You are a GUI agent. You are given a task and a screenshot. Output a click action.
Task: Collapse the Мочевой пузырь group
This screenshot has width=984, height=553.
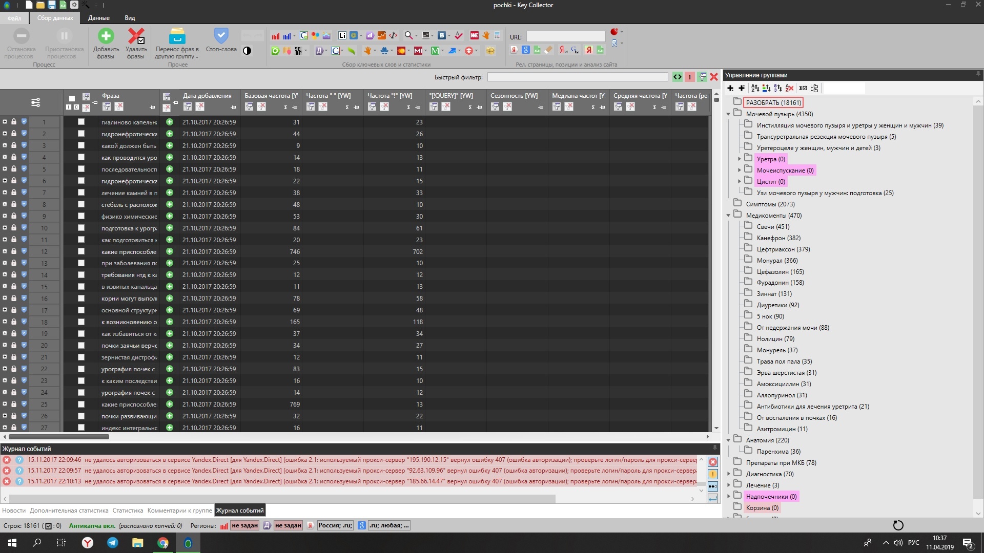click(x=728, y=114)
